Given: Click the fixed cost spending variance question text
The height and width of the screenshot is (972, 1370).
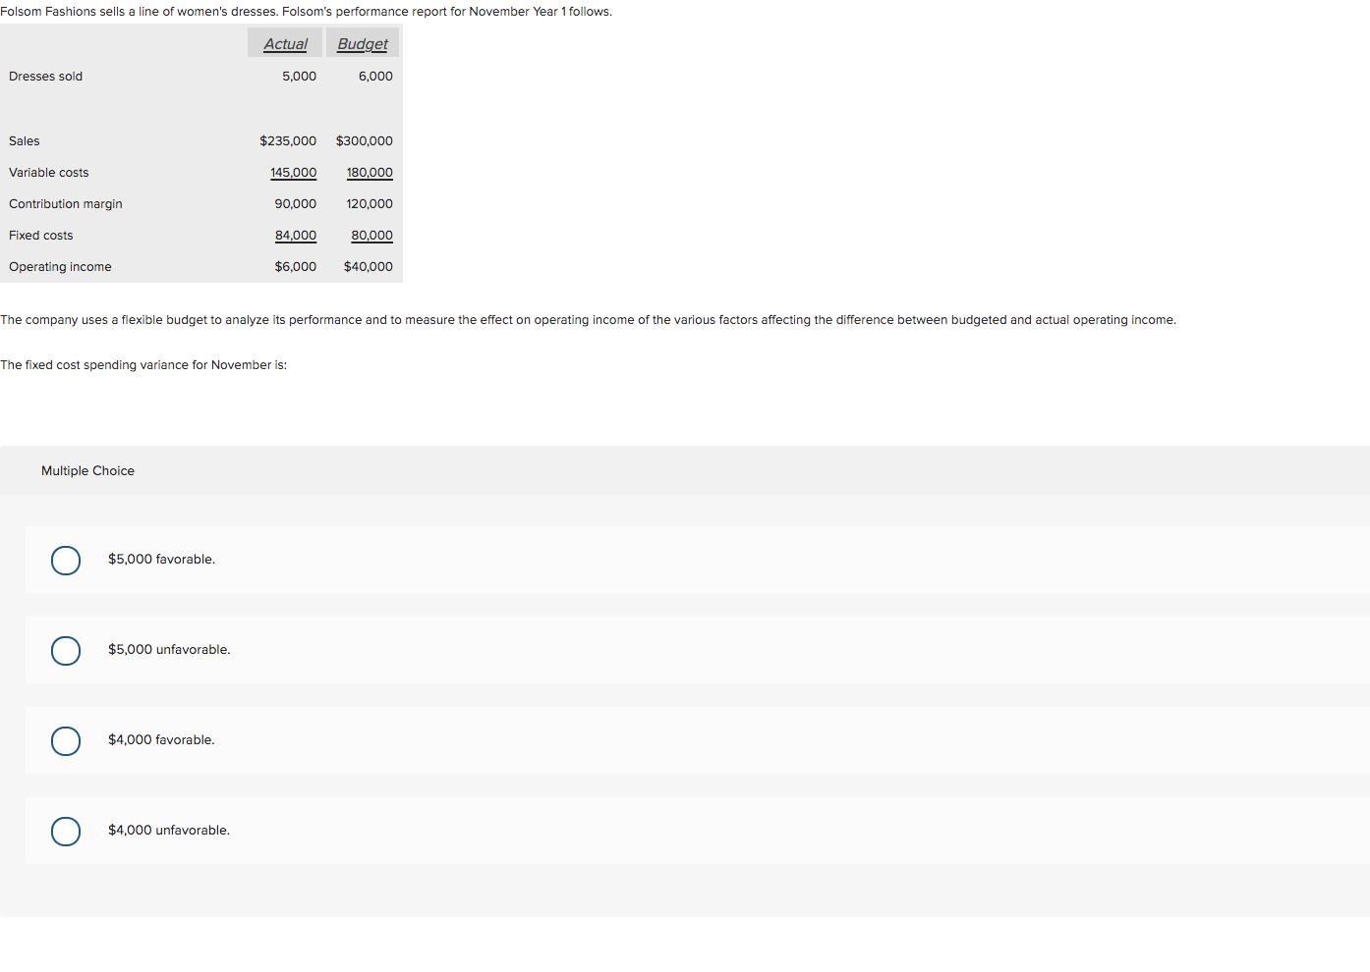Looking at the screenshot, I should click(x=143, y=364).
